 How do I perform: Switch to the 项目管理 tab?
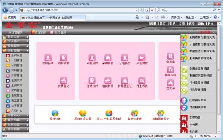38,32
